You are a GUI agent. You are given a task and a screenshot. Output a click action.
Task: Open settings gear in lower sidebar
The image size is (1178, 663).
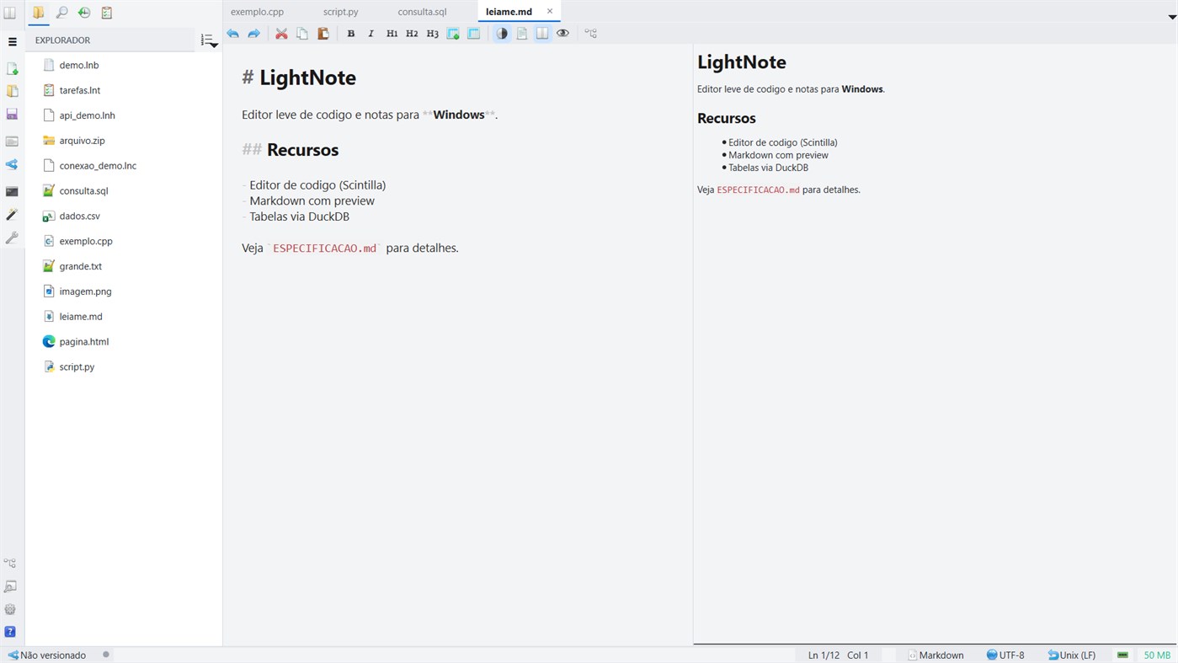[10, 609]
